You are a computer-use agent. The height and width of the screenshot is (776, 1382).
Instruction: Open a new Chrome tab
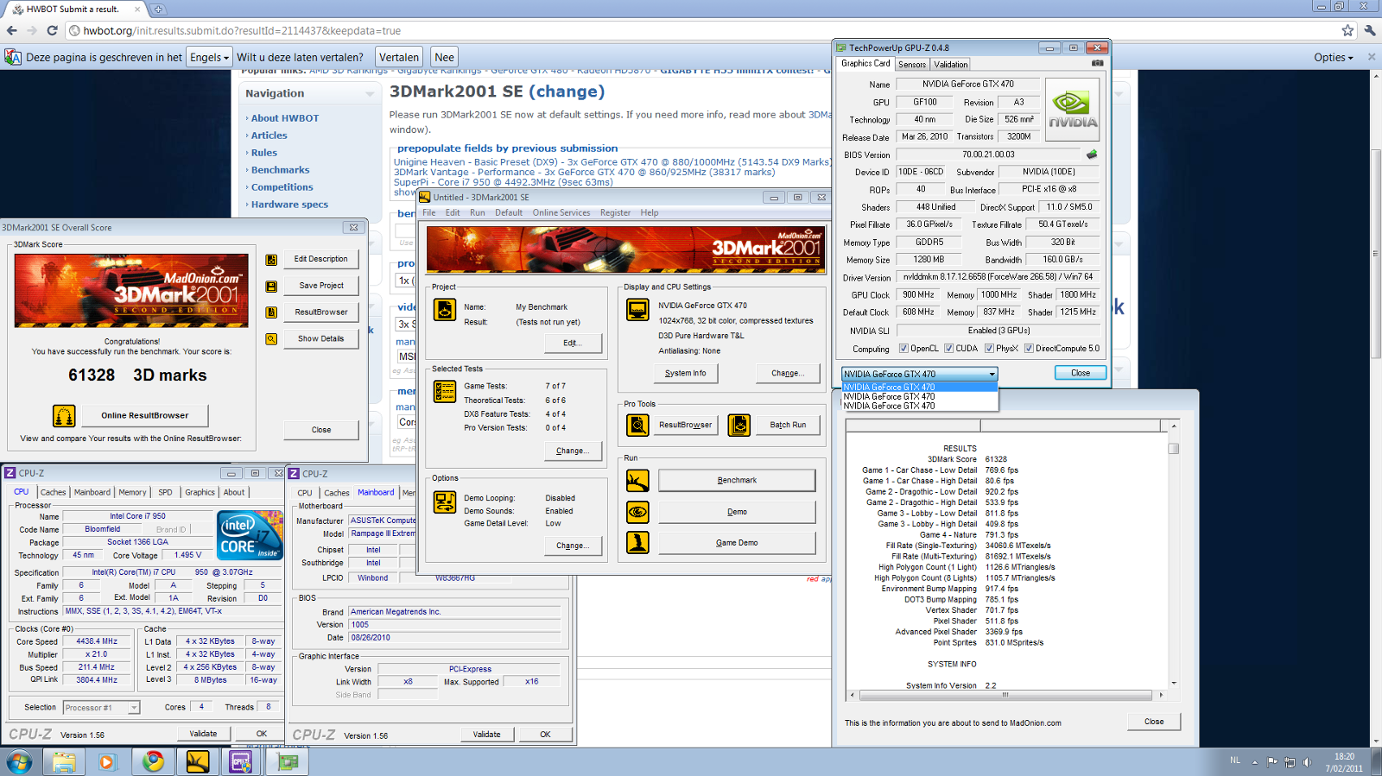point(158,9)
